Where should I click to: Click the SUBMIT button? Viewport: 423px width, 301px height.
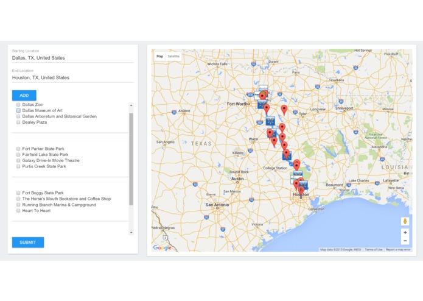coord(28,242)
